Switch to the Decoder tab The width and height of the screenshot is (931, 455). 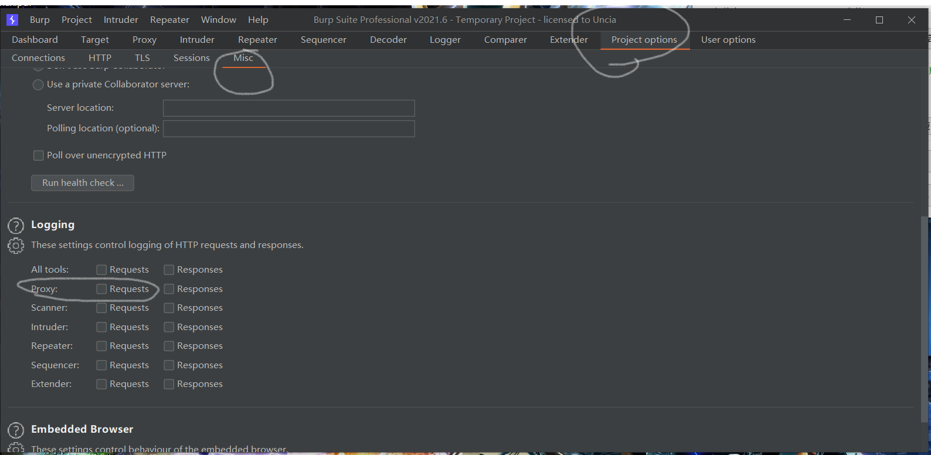pos(388,40)
